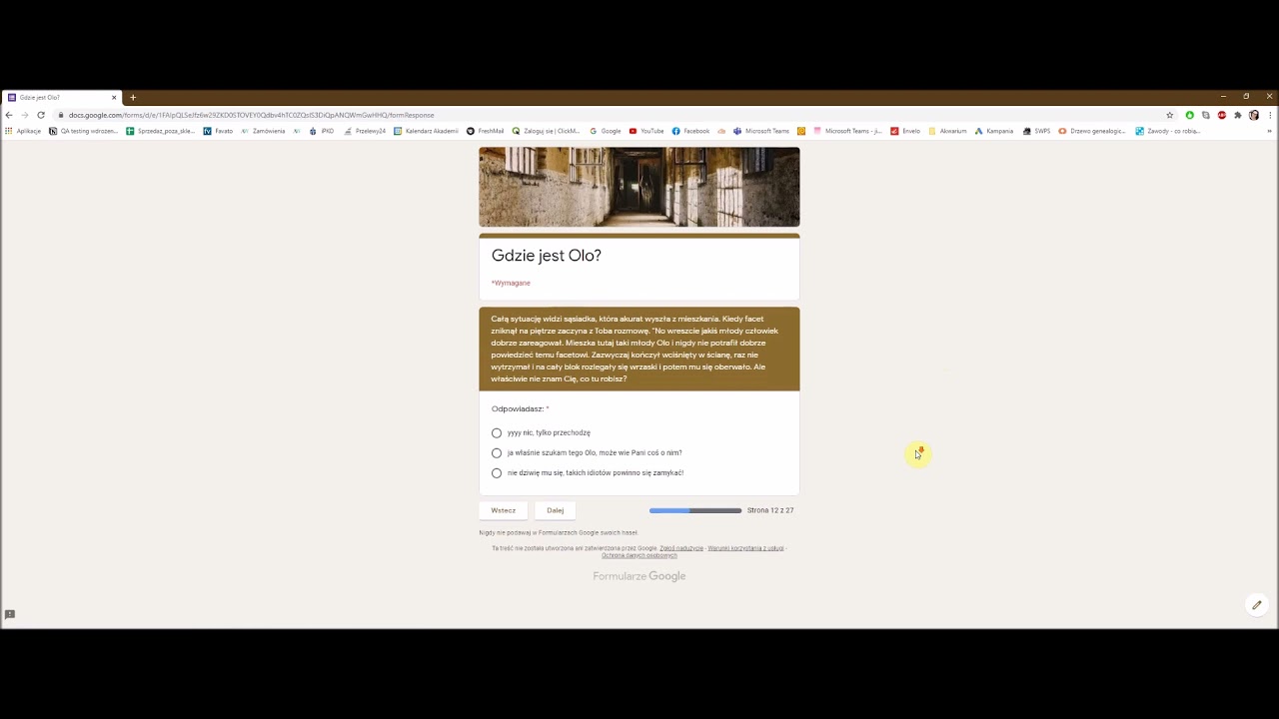Open the Facebook bookmark
Image resolution: width=1279 pixels, height=719 pixels.
pos(690,131)
